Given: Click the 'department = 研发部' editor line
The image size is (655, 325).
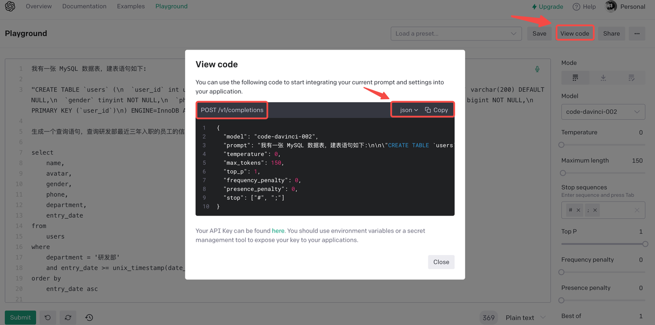Looking at the screenshot, I should (83, 257).
